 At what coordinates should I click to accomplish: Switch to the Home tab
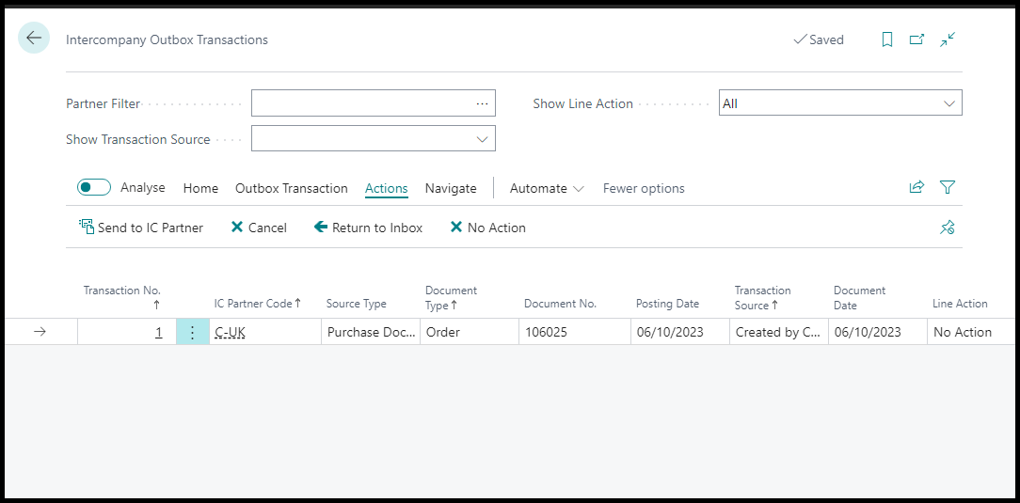click(200, 188)
